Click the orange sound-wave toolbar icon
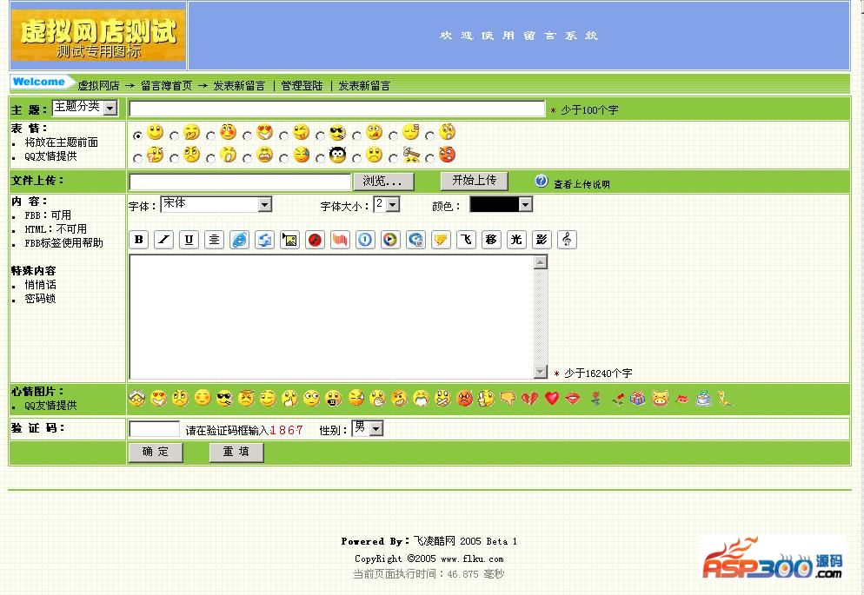 click(340, 240)
